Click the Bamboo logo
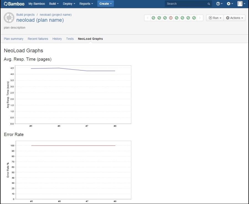The image size is (249, 204). (14, 4)
